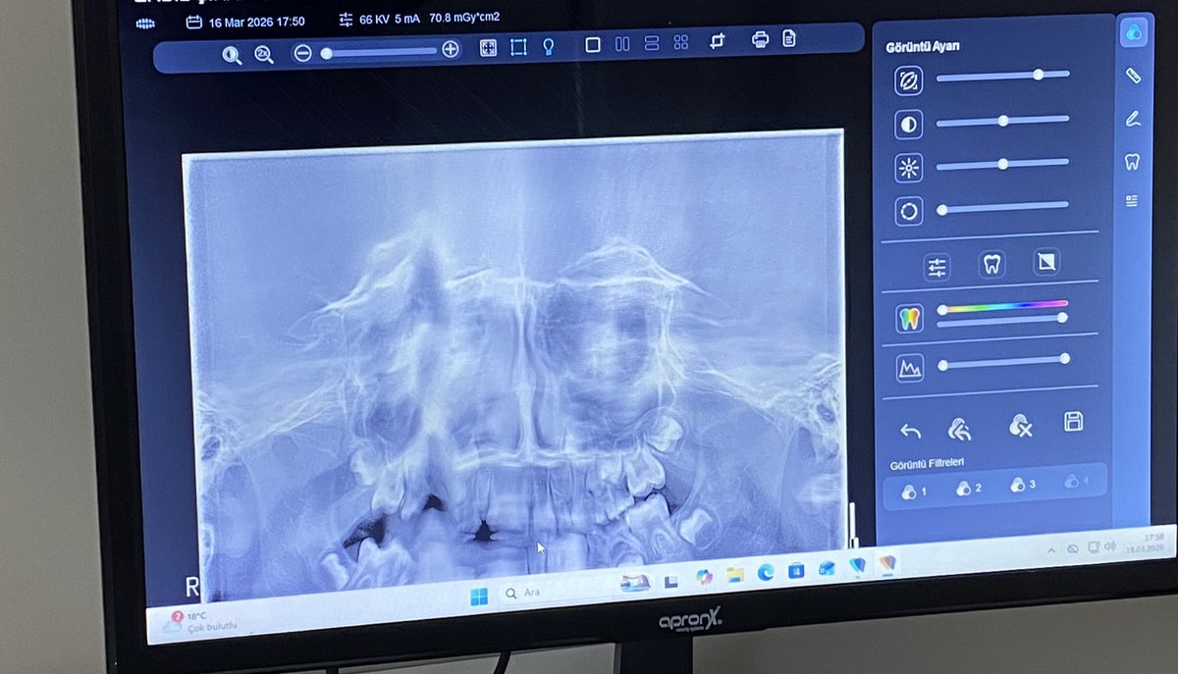The width and height of the screenshot is (1178, 674).
Task: Click the remove filter icon with X
Action: (x=1020, y=426)
